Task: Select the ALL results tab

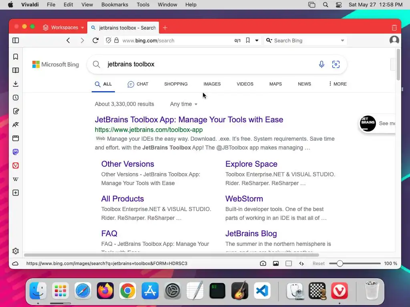Action: [103, 84]
